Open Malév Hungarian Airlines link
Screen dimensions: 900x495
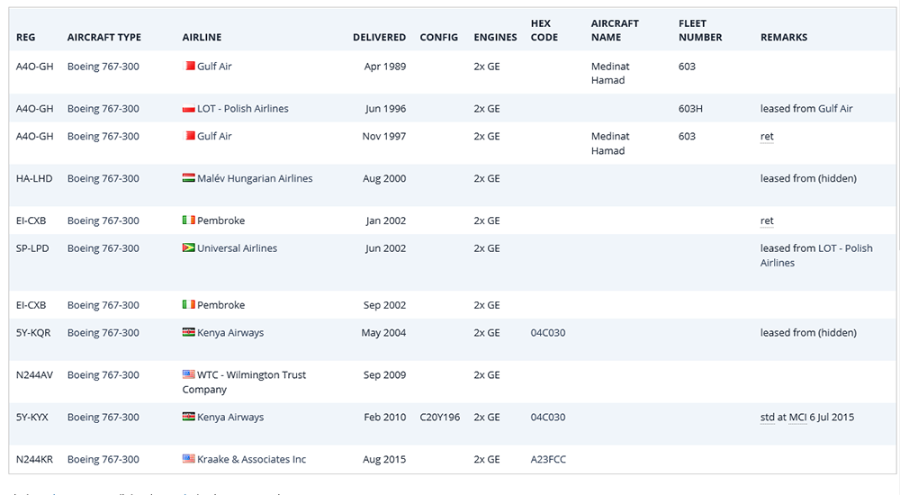click(x=255, y=178)
